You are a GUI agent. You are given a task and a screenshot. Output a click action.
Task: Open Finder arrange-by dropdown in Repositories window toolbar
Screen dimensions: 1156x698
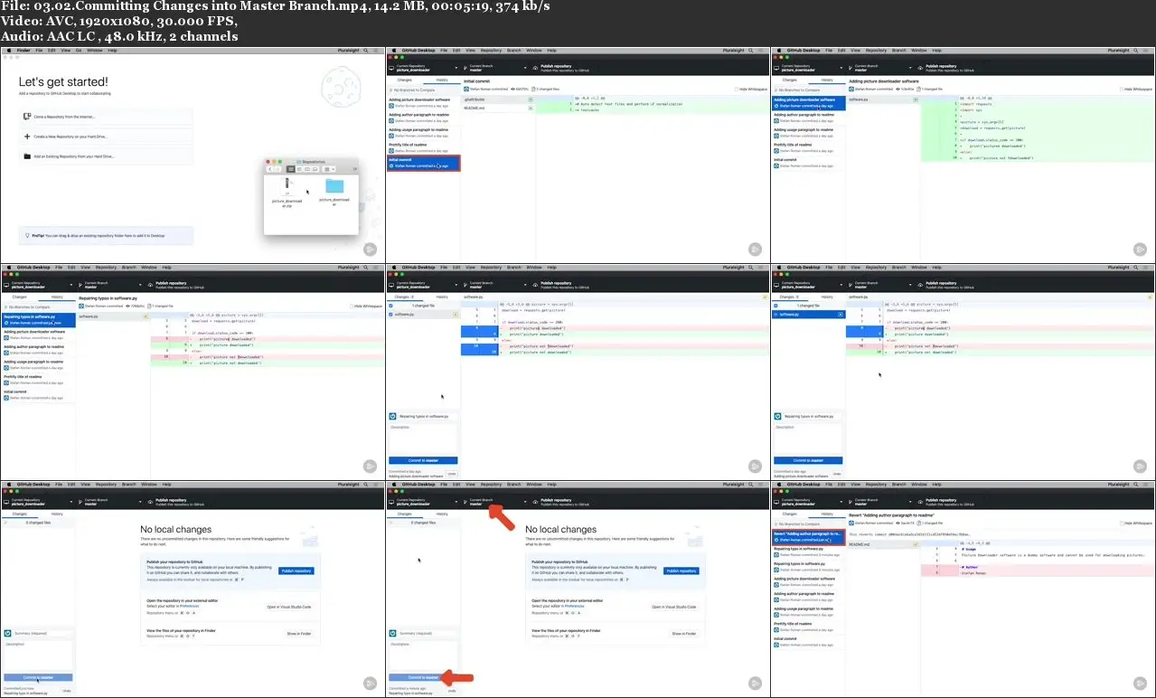329,169
